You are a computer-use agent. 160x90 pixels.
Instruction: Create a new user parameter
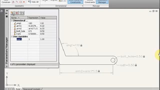[12, 13]
